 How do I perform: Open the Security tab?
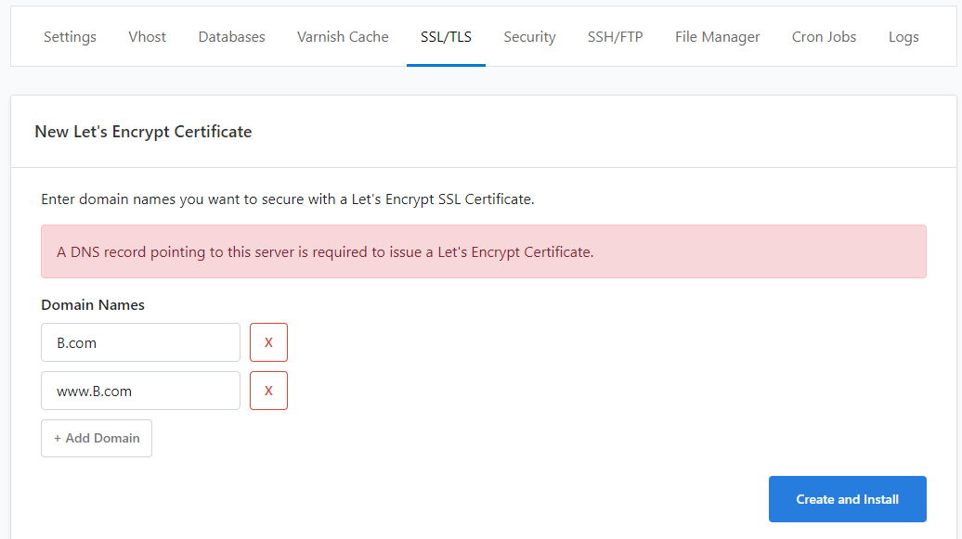[529, 37]
